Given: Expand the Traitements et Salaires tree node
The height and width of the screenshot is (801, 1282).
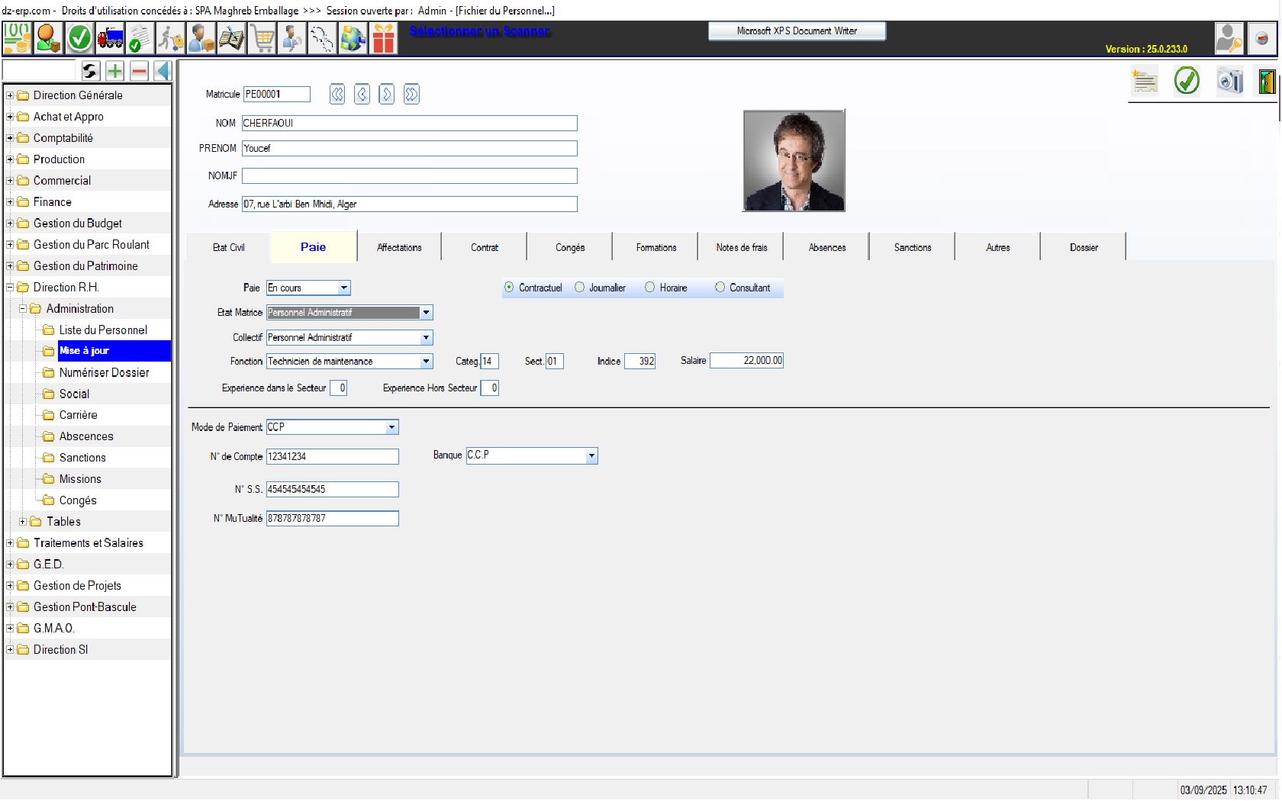Looking at the screenshot, I should click(x=10, y=543).
